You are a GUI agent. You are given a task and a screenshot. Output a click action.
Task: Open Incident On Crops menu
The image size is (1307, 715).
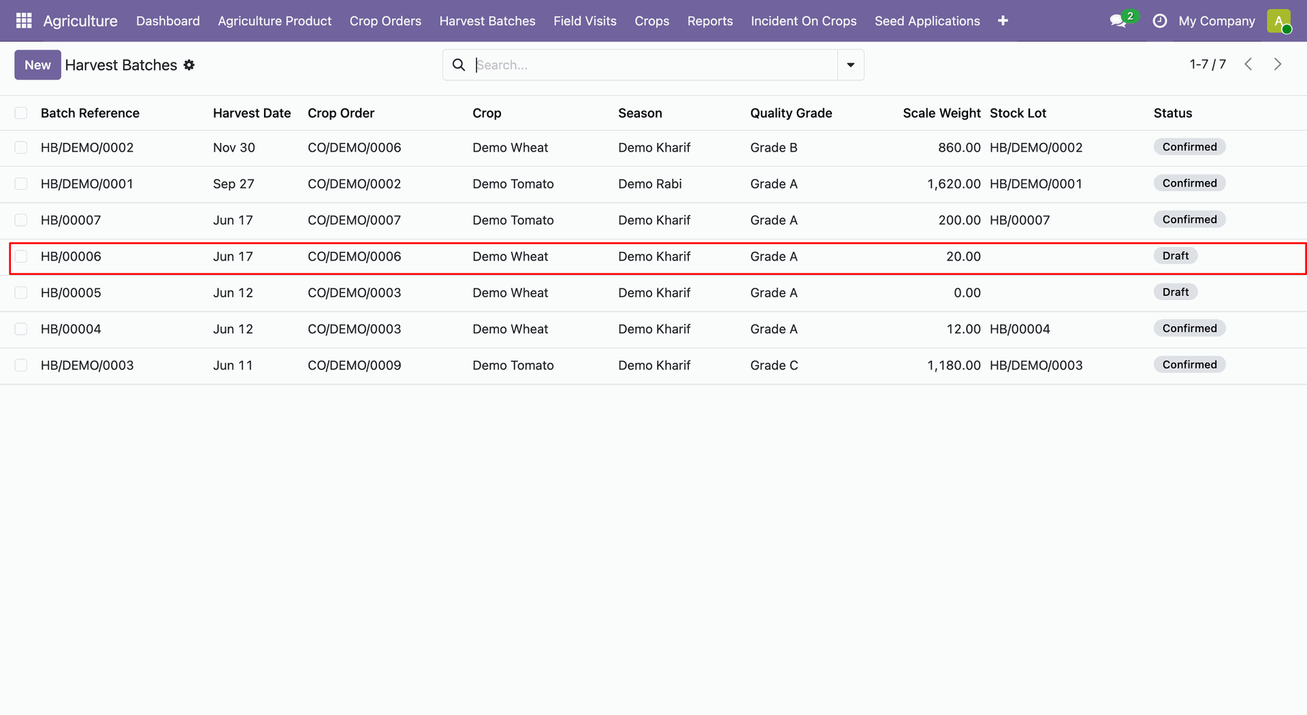[804, 21]
